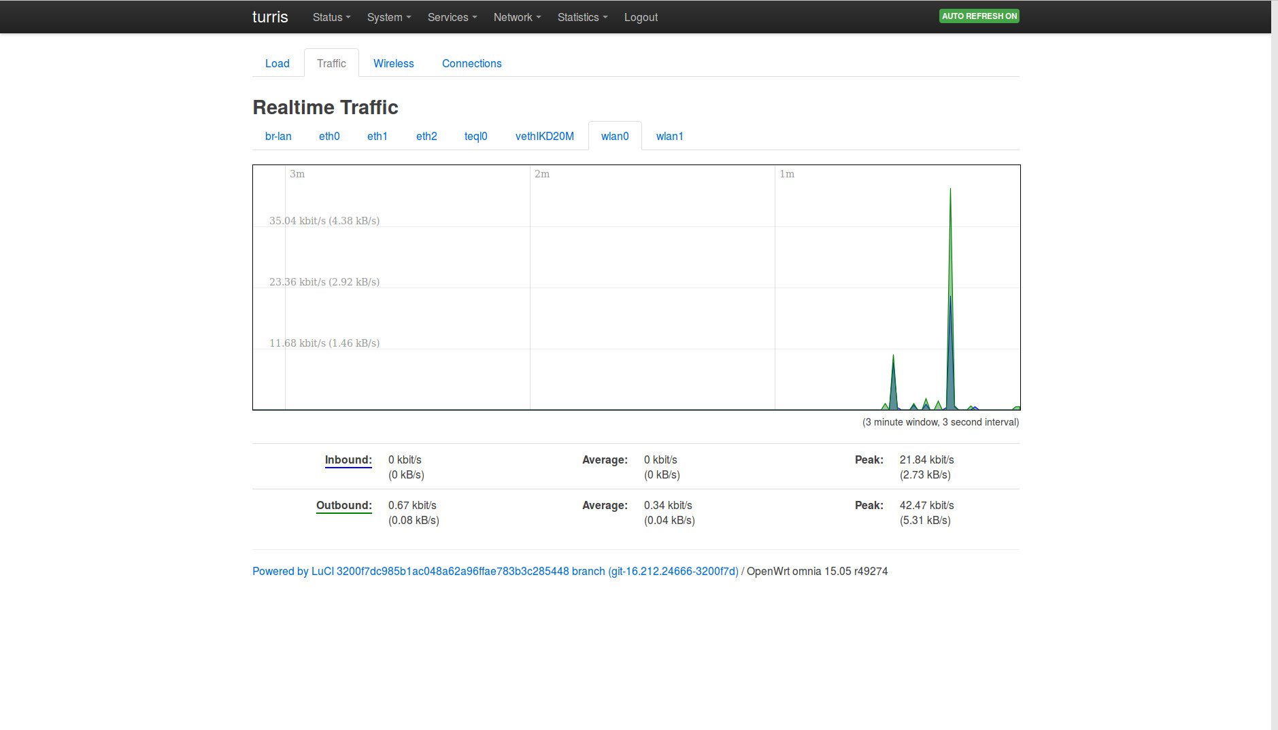Open the Wireless tab

[x=393, y=63]
